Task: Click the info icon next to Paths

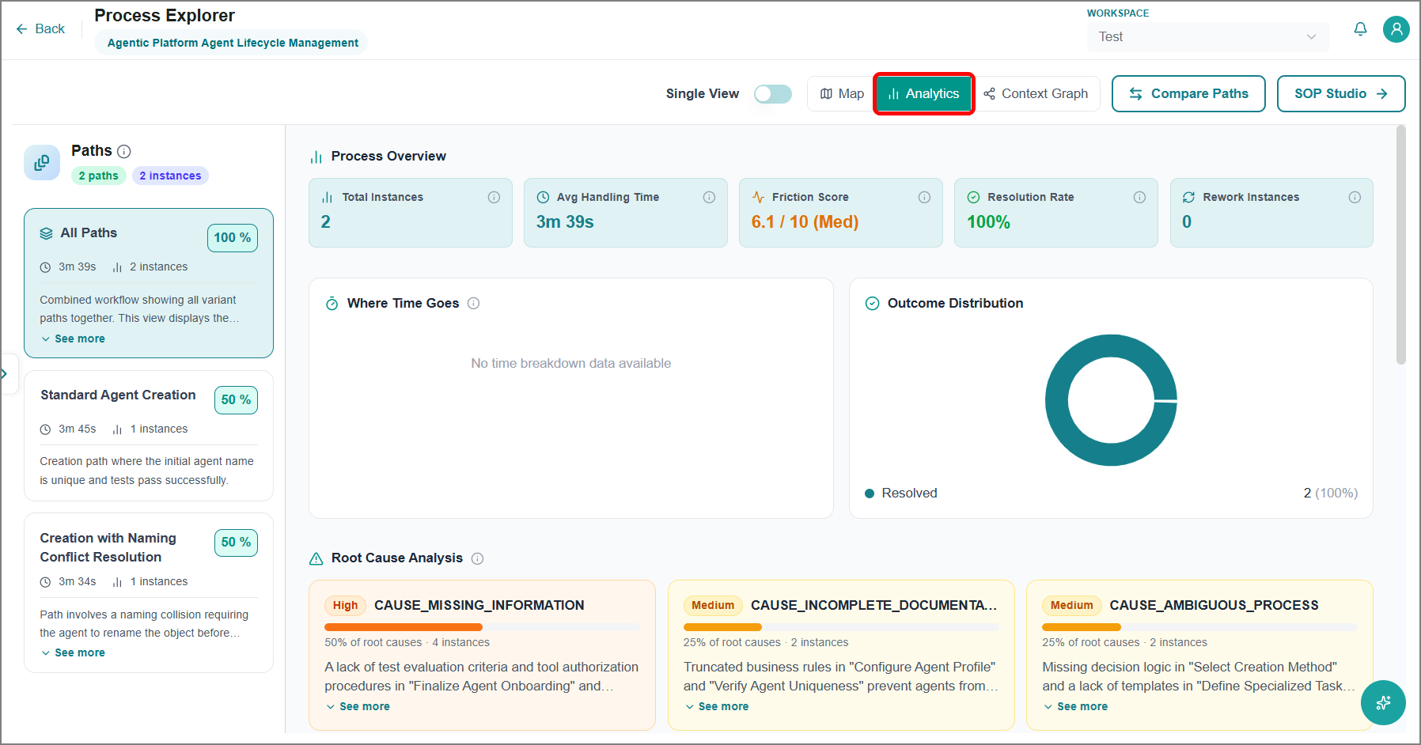Action: click(x=124, y=151)
